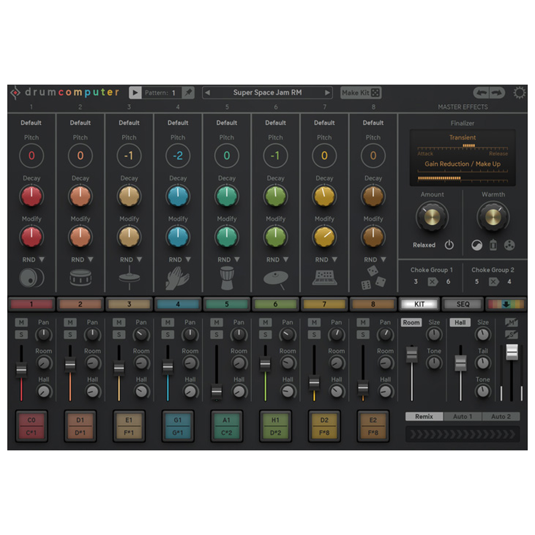This screenshot has height=535, width=535.
Task: Click the undo arrow button
Action: coord(481,93)
